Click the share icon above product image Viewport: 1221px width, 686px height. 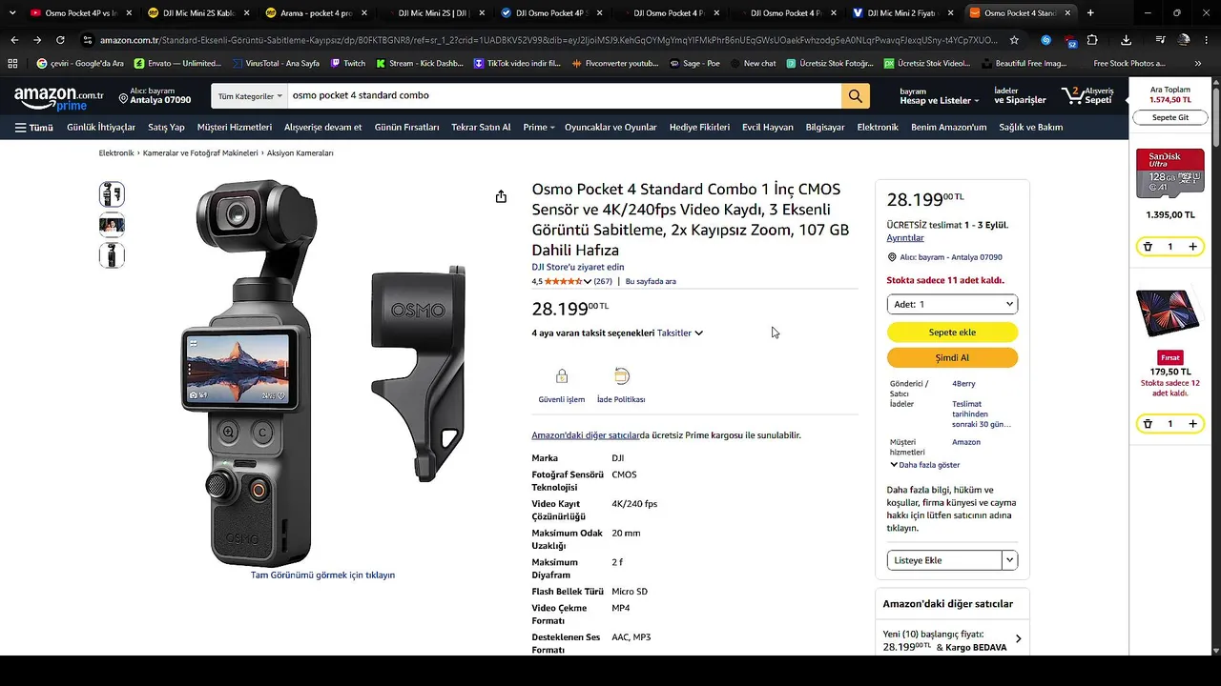(501, 196)
